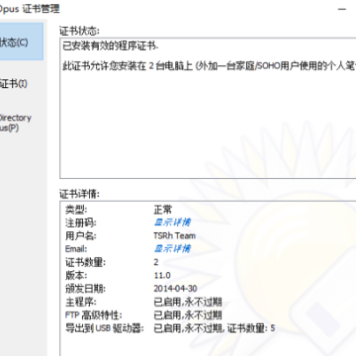Click the 主程序: label
Image resolution: width=356 pixels, height=356 pixels.
pyautogui.click(x=81, y=302)
